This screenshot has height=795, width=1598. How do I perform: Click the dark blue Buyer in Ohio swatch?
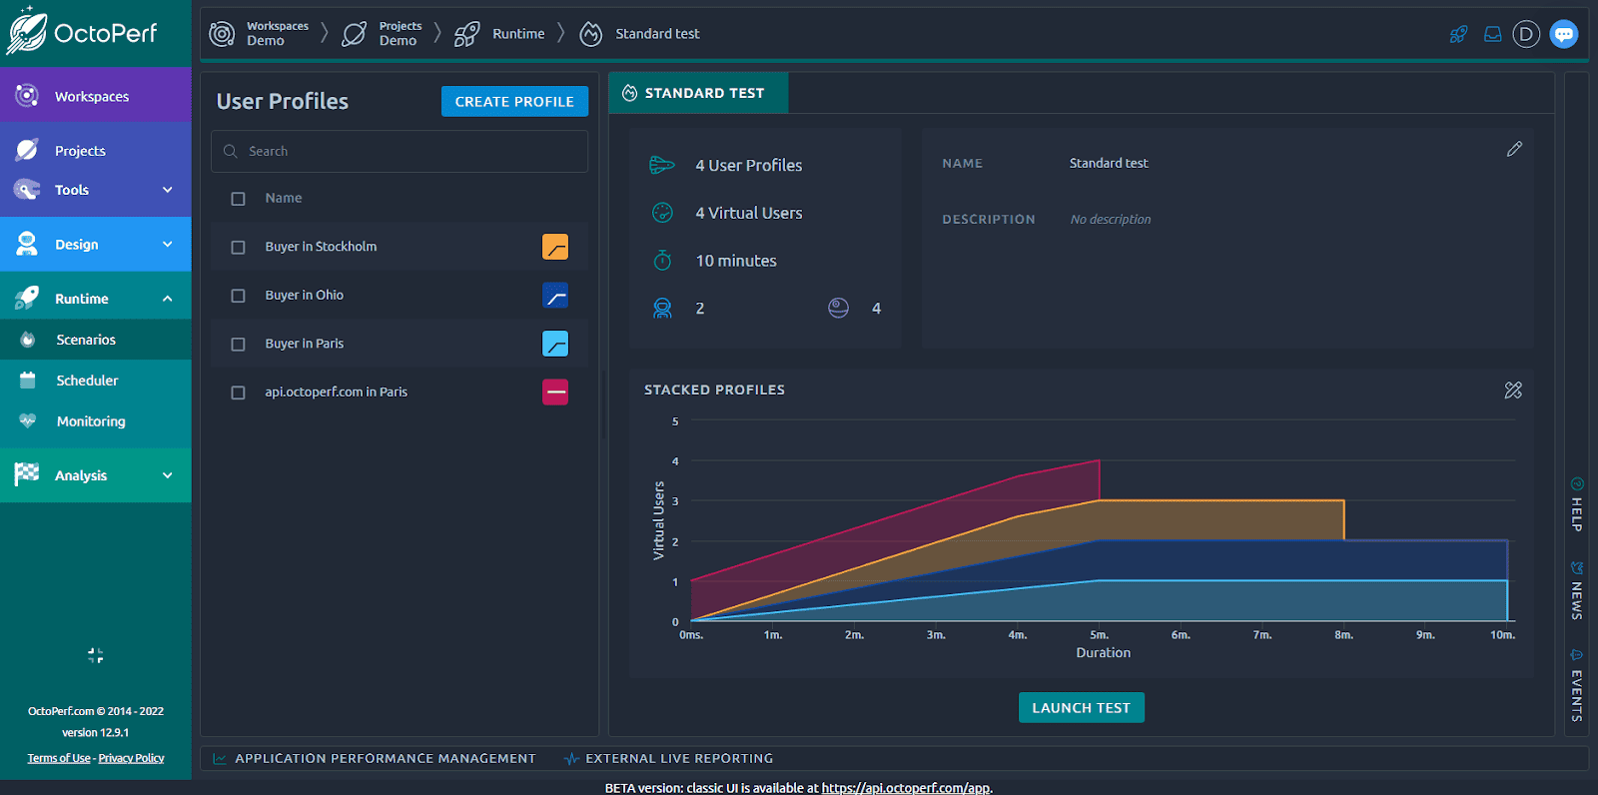555,296
